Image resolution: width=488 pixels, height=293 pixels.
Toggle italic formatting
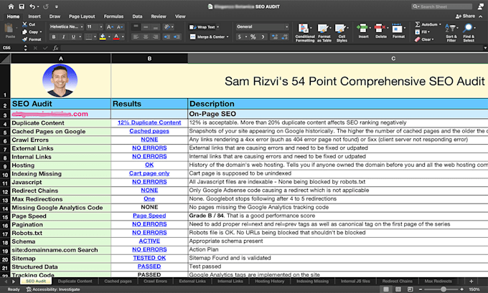click(63, 37)
